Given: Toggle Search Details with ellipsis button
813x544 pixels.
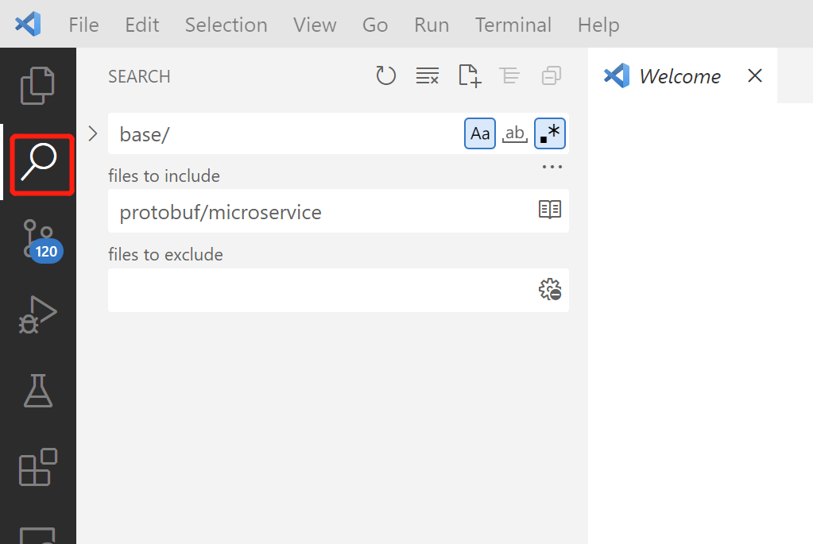Looking at the screenshot, I should click(x=552, y=166).
